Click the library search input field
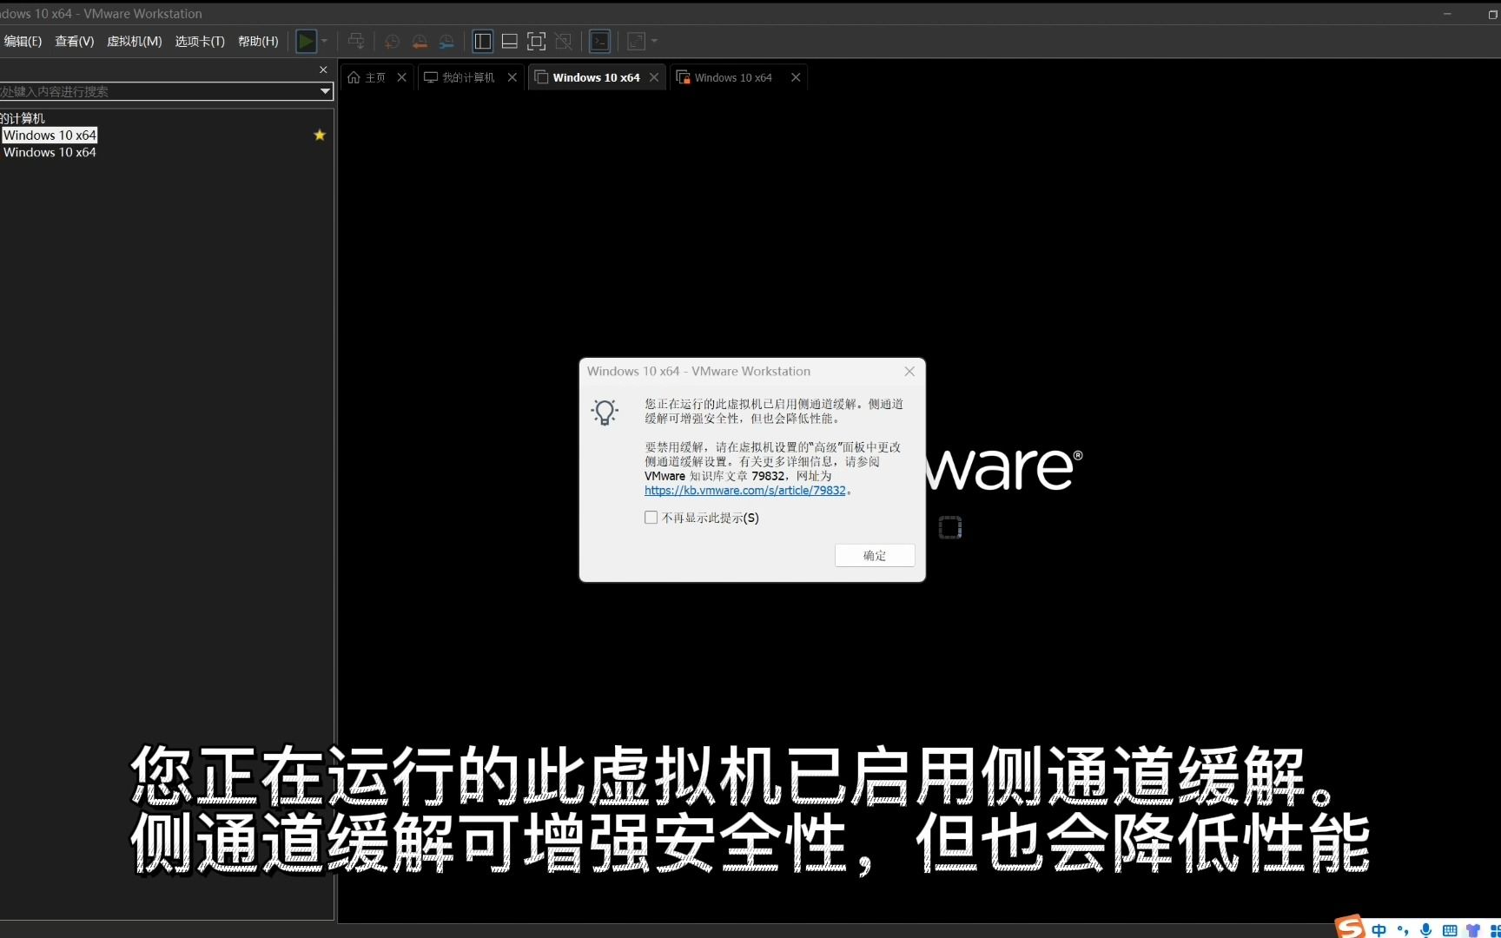 160,91
